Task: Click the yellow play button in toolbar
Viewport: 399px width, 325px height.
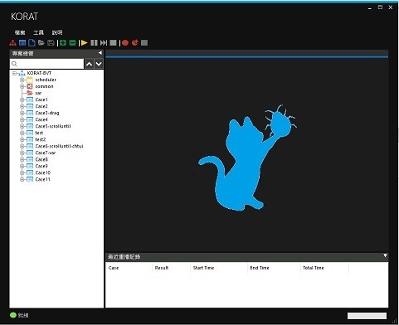Action: tap(85, 43)
